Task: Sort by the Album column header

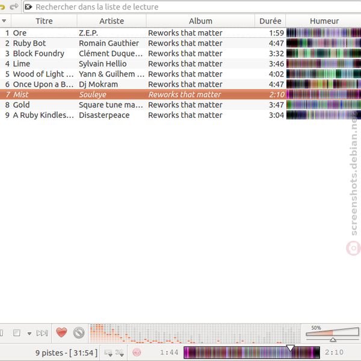Action: [200, 21]
